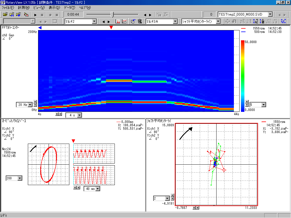
Task: Open the マルチ3A dropdown
Action: tap(175, 22)
